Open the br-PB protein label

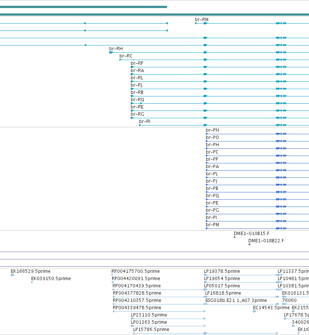click(212, 188)
